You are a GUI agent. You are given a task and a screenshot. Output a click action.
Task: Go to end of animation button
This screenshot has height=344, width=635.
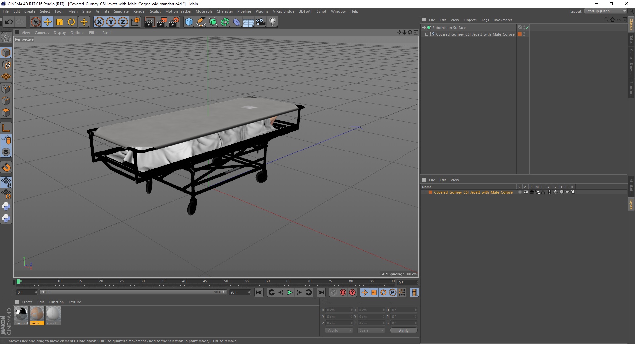pyautogui.click(x=321, y=292)
